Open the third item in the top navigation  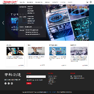tap(39, 2)
